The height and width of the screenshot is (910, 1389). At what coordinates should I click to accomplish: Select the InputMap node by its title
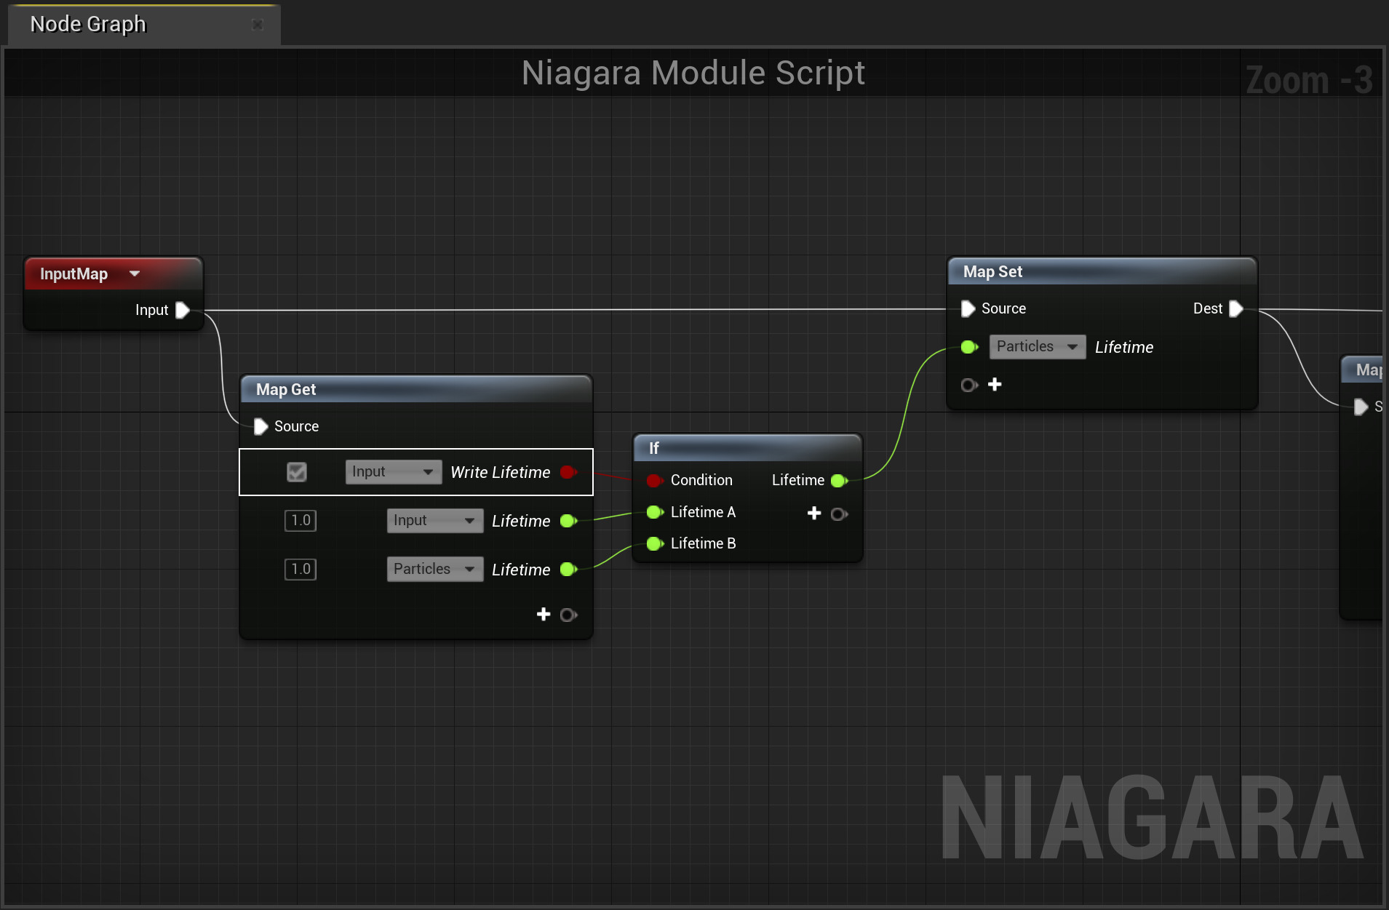click(x=73, y=274)
